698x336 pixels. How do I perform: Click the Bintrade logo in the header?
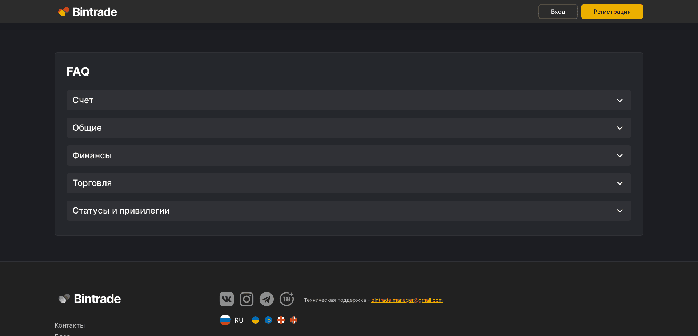(87, 12)
